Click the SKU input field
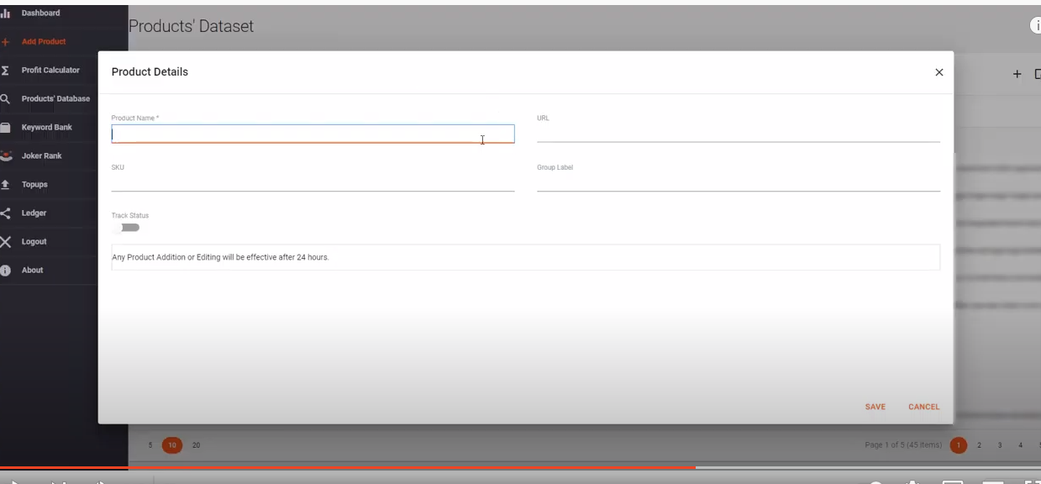1041x484 pixels. [x=313, y=182]
